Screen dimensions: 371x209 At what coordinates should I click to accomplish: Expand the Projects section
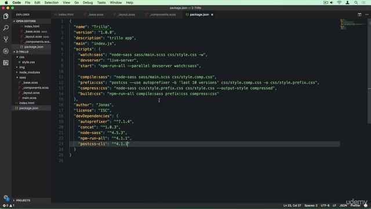[x=23, y=200]
